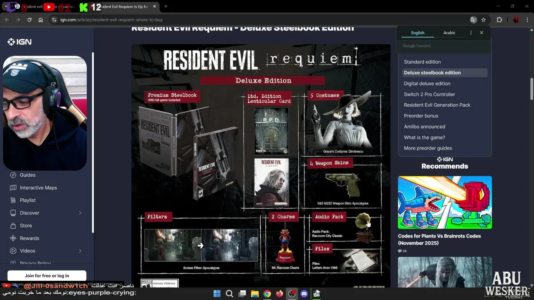534x300 pixels.
Task: Reload the page with the refresh icon
Action: pos(29,20)
